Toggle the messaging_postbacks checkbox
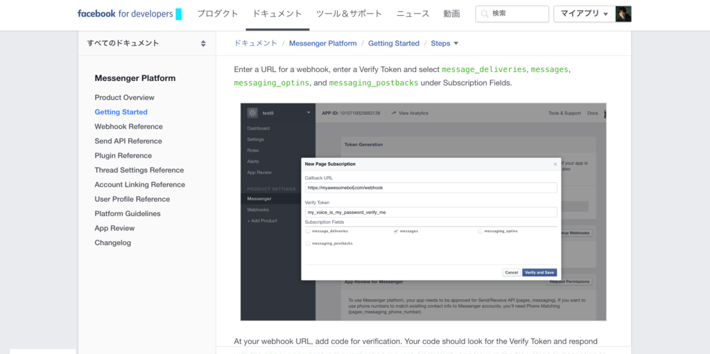 click(308, 243)
